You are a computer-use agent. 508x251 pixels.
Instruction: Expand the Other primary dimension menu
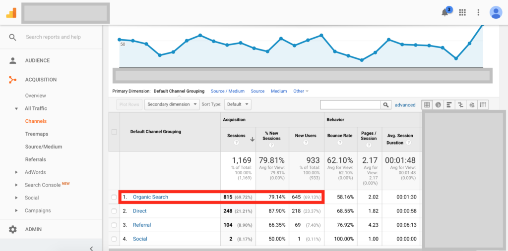coord(301,91)
